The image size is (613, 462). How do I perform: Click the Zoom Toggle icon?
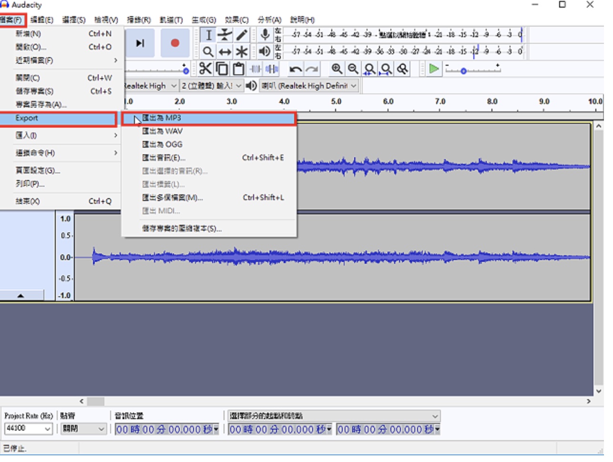click(x=403, y=69)
